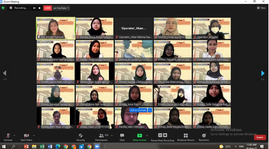This screenshot has height=149, width=269.
Task: Show hidden system tray icons
Action: (x=236, y=147)
